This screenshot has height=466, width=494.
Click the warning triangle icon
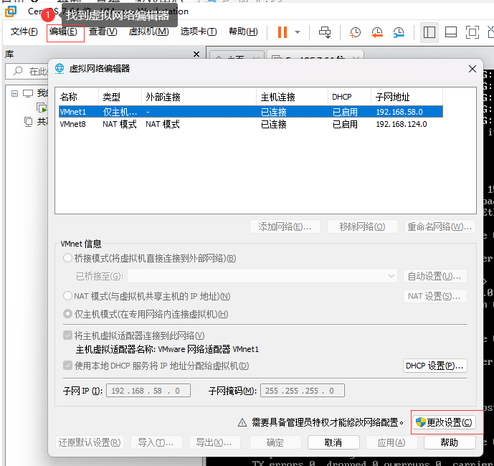click(242, 422)
